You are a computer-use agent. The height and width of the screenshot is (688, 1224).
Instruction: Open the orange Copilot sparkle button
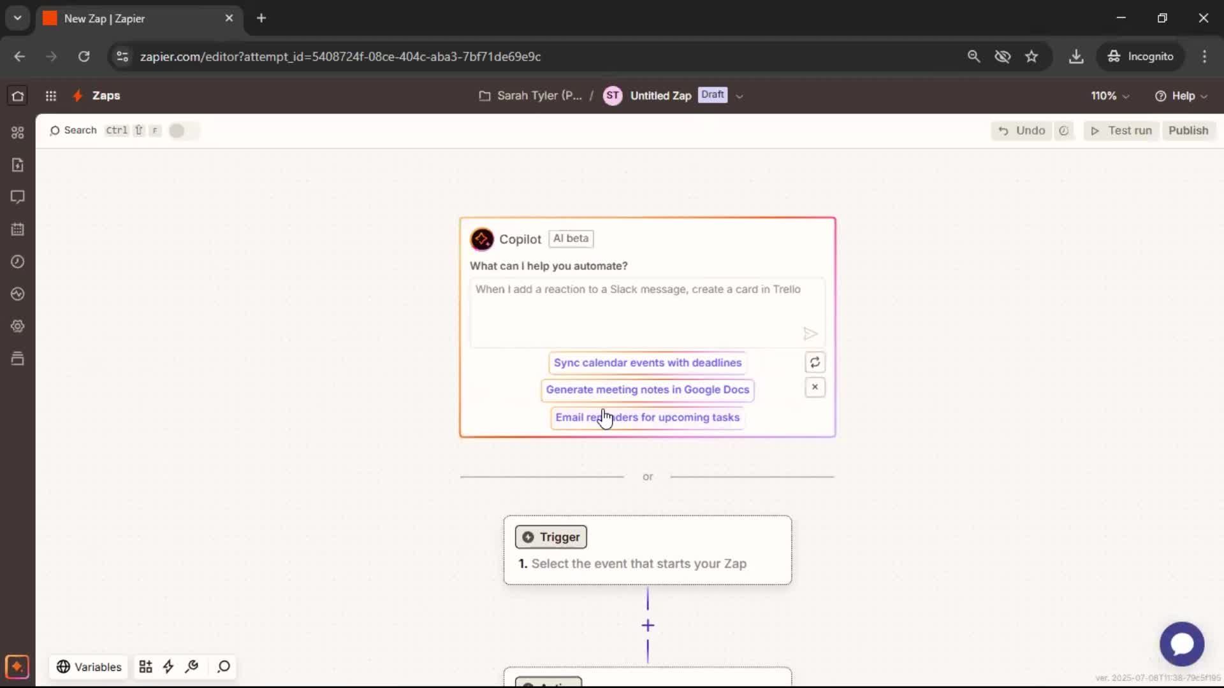tap(17, 667)
